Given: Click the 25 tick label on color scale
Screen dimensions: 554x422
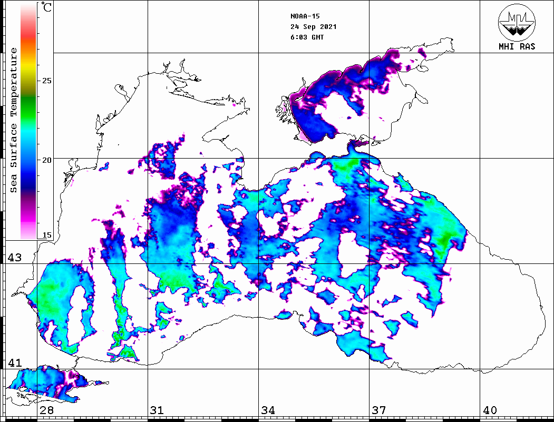Looking at the screenshot, I should tap(46, 81).
